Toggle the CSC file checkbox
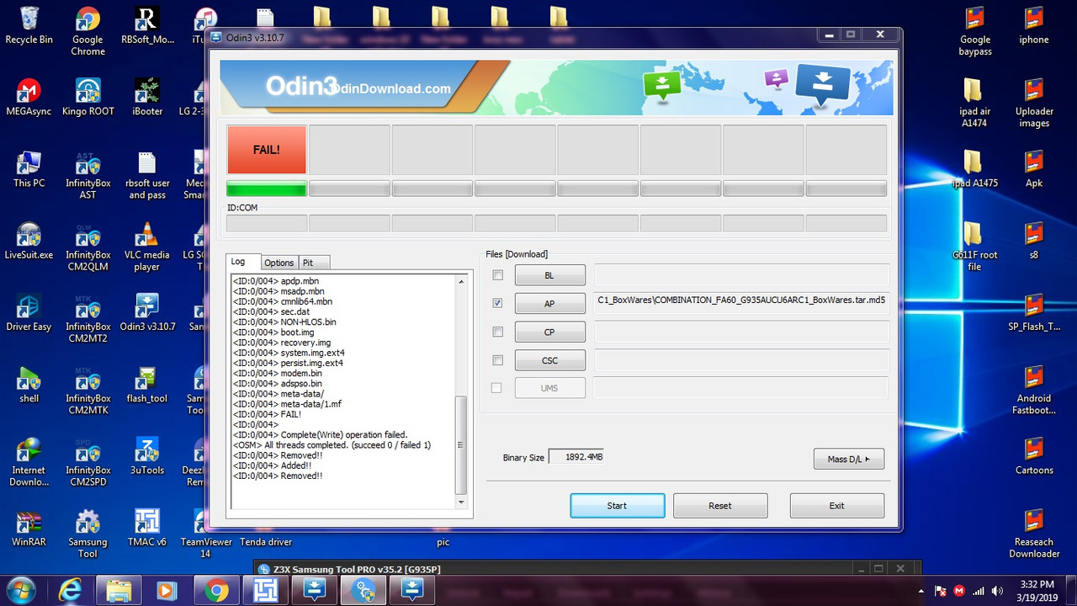1077x606 pixels. coord(497,360)
